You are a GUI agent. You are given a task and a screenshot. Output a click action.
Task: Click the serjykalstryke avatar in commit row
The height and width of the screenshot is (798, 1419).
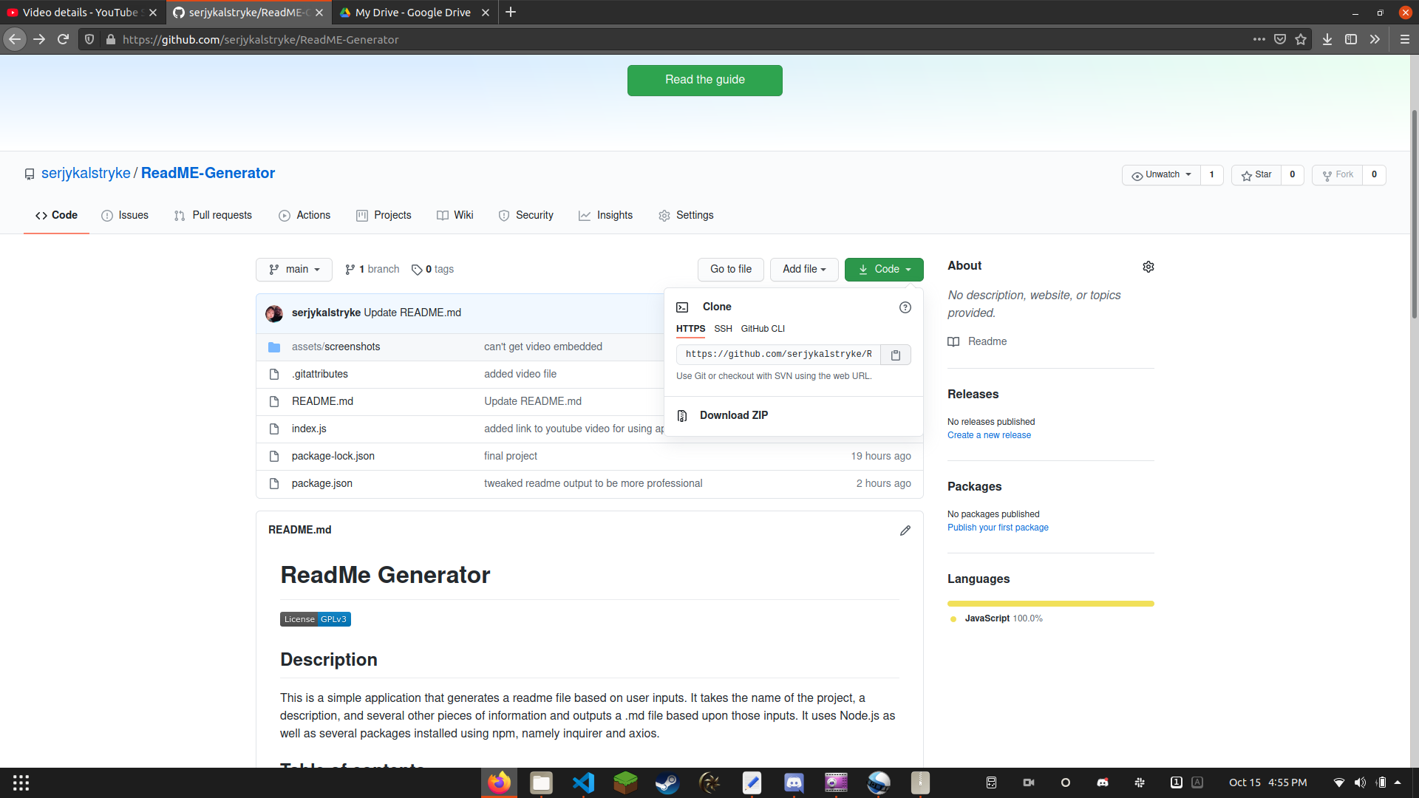pos(274,313)
